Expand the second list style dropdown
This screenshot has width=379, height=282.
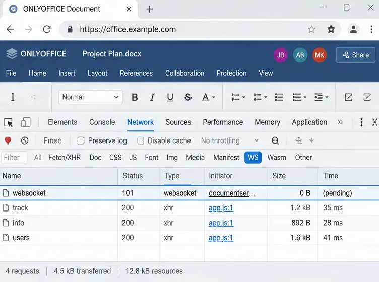click(266, 97)
